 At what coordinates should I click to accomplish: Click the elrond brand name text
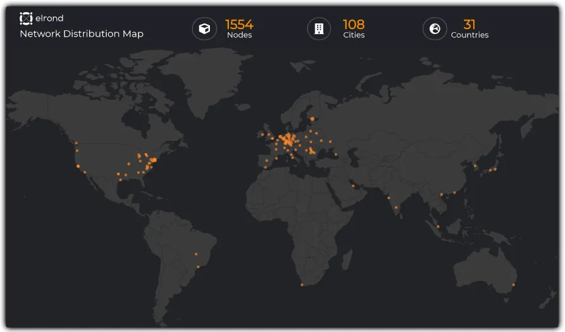tap(49, 18)
